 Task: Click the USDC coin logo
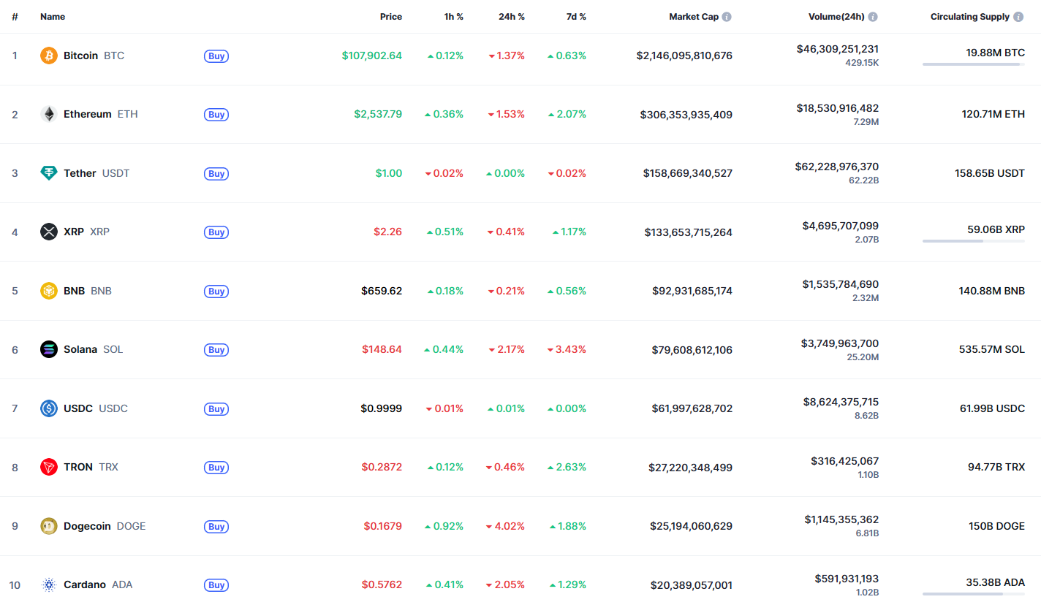[49, 408]
